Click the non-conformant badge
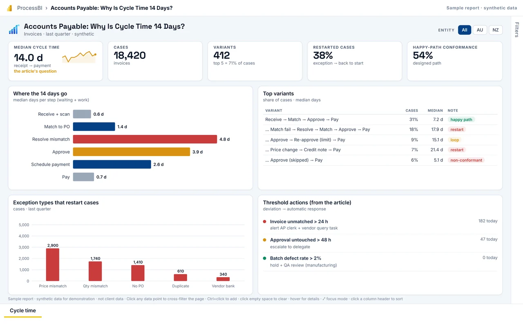Viewport: 523px width, 327px height. pyautogui.click(x=466, y=160)
